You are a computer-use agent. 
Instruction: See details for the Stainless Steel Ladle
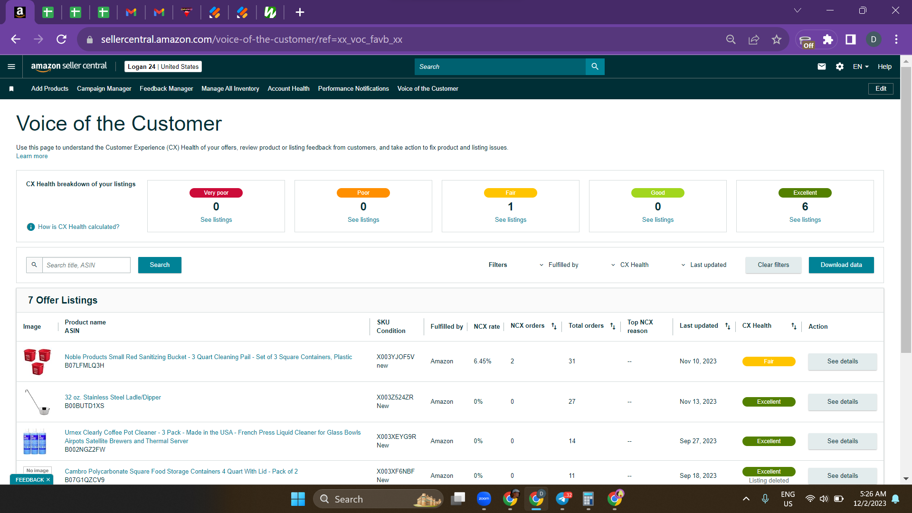(x=842, y=402)
